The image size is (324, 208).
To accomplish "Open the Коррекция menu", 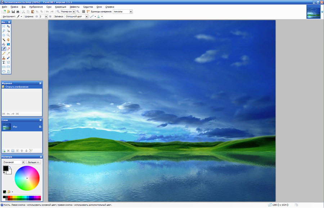I will [x=60, y=7].
